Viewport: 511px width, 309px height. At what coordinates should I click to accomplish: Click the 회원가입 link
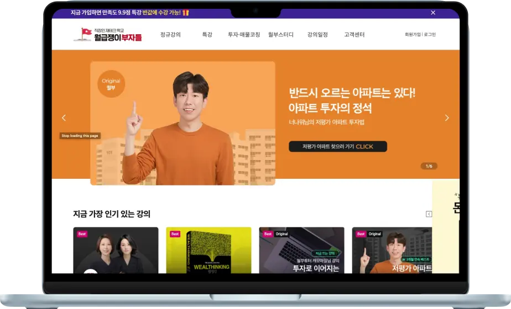pyautogui.click(x=413, y=34)
